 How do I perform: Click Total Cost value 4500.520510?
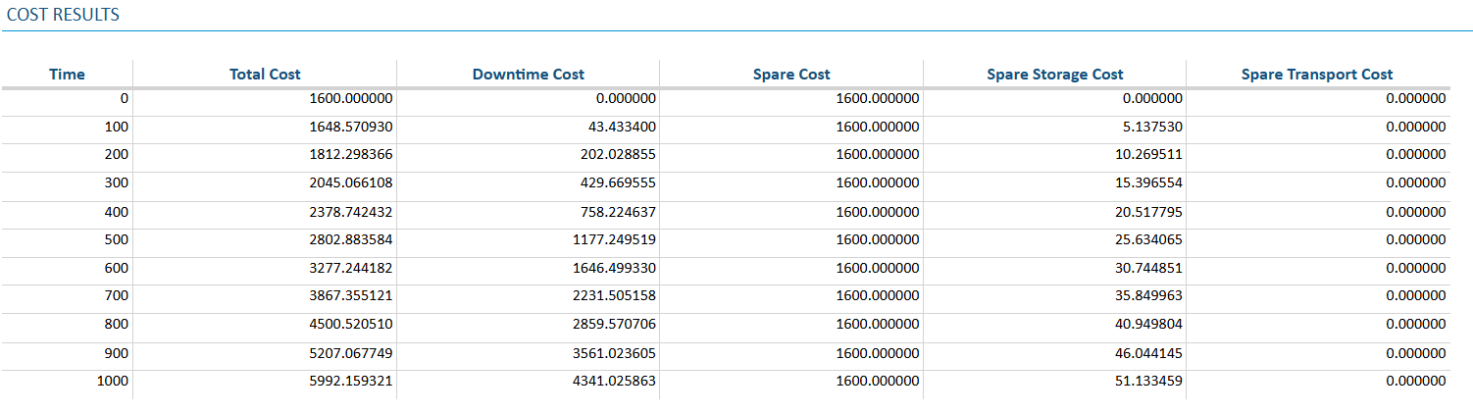(350, 325)
